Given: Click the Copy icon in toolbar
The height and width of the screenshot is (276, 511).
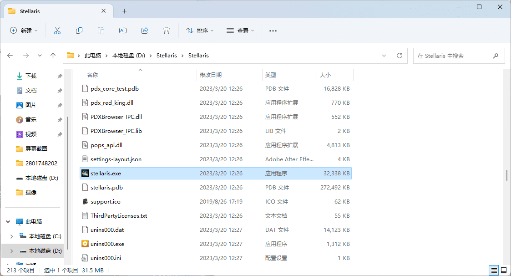Looking at the screenshot, I should click(x=79, y=31).
